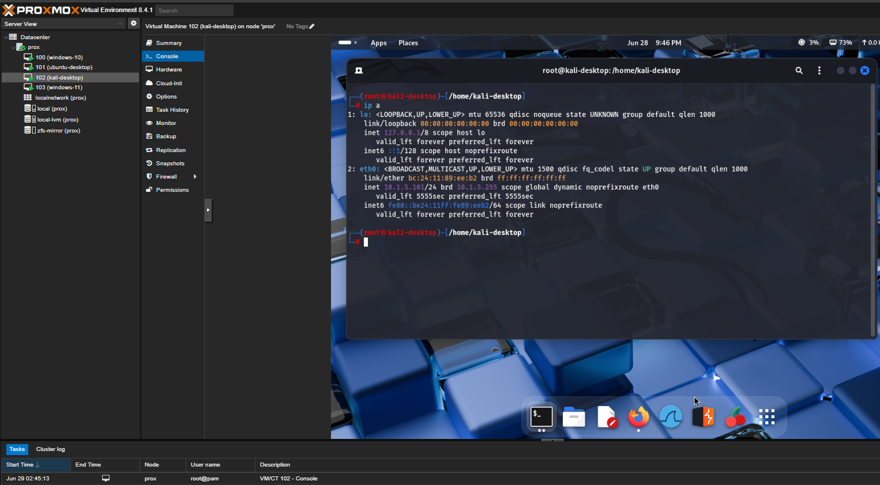Screen dimensions: 880x485
Task: Launch Firefox from the Kali dock
Action: click(x=638, y=416)
